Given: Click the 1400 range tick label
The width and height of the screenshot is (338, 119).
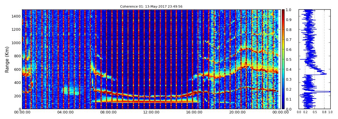Looking at the screenshot, I should pos(16,16).
